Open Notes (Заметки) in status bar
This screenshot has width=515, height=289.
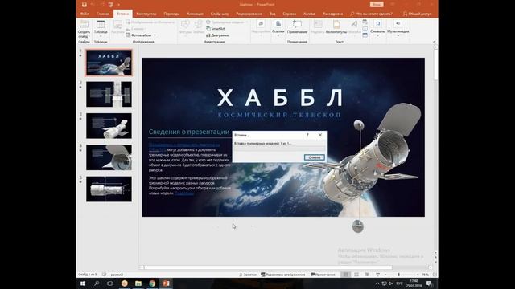pyautogui.click(x=248, y=275)
